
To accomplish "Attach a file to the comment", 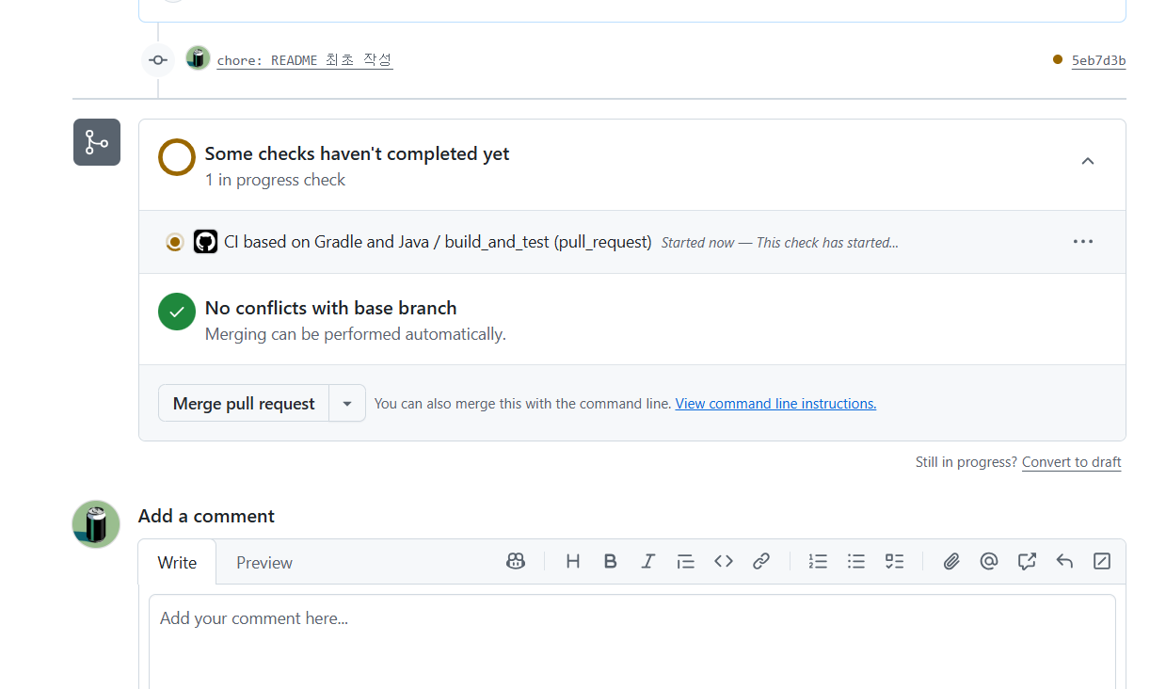I will [951, 561].
